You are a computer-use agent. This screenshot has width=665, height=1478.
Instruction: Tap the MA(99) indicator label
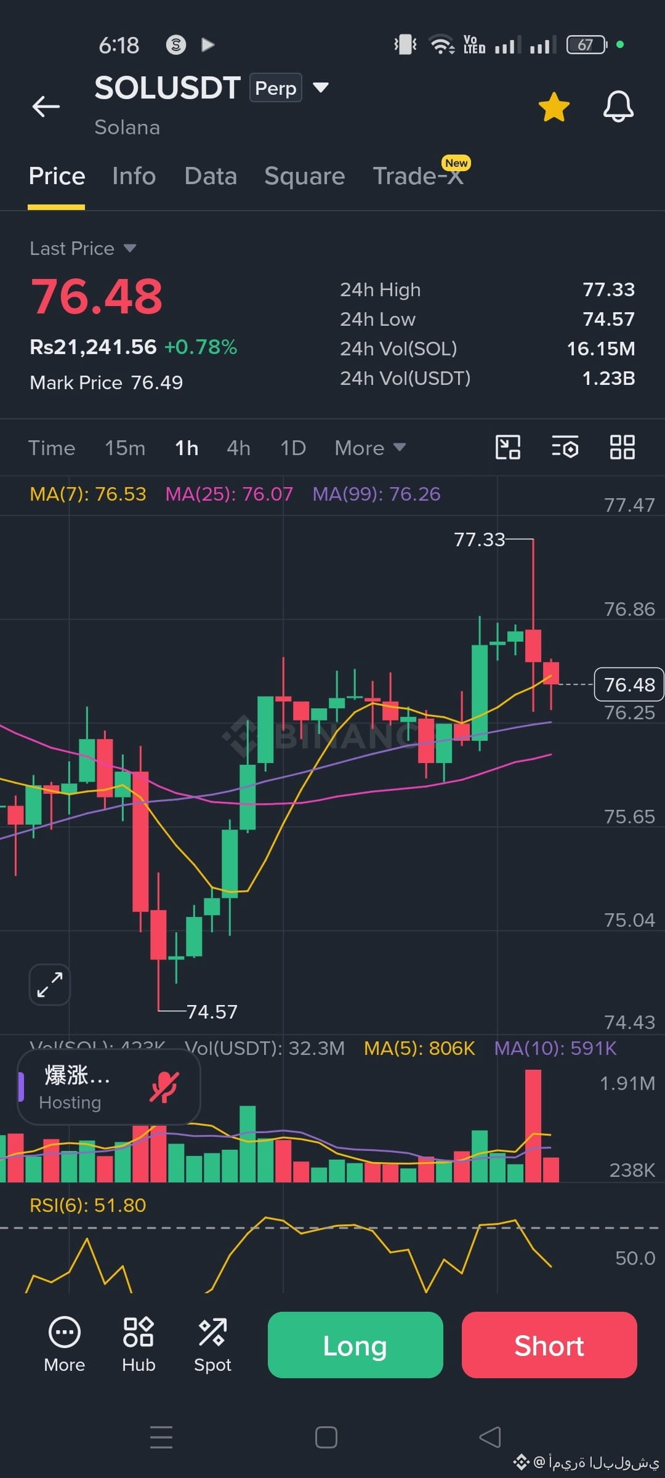(376, 494)
